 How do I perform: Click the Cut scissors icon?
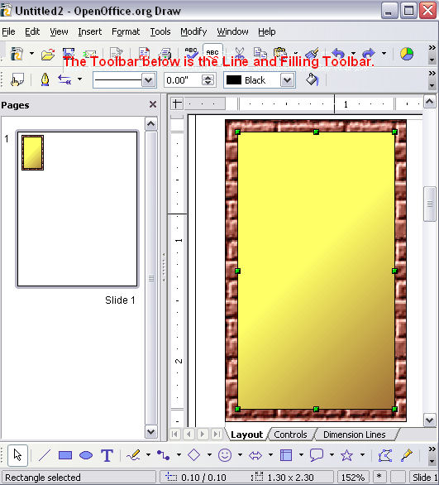(x=239, y=54)
